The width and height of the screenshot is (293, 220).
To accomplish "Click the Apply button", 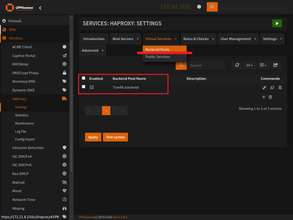I will [93, 137].
